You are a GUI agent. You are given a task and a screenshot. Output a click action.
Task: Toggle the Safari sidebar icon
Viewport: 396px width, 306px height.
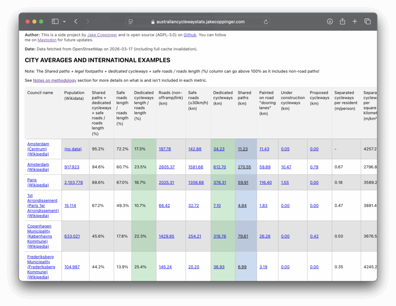55,22
